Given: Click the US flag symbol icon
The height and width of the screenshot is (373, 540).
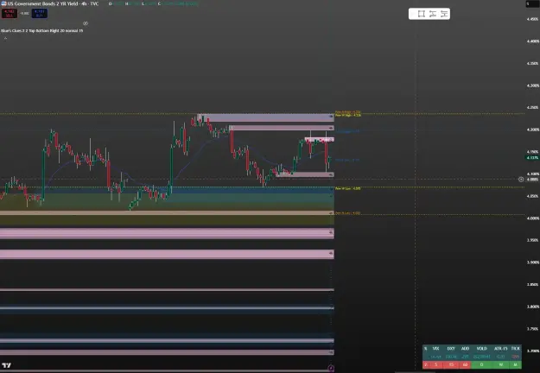Looking at the screenshot, I should click(3, 3).
